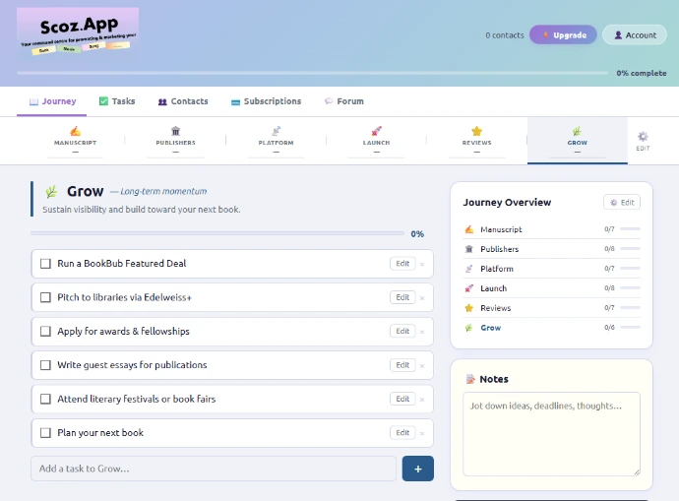Focus the Add a task to Grow field
The height and width of the screenshot is (501, 679).
coord(214,469)
